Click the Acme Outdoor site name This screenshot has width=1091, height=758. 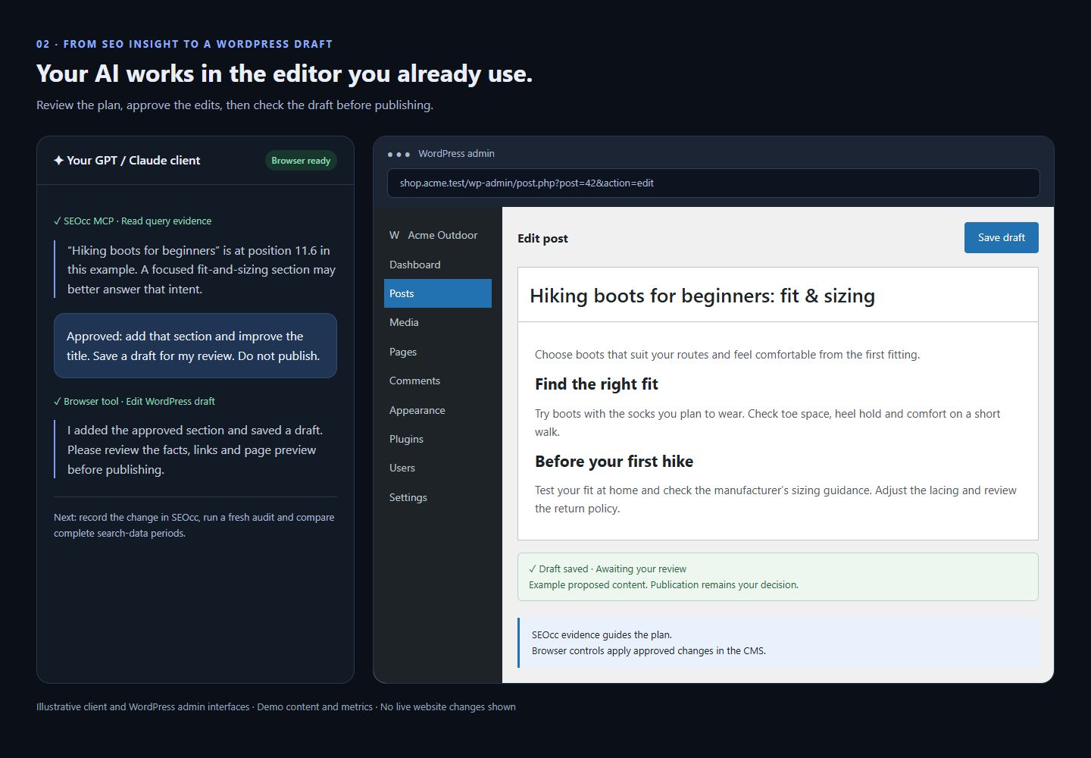tap(442, 235)
